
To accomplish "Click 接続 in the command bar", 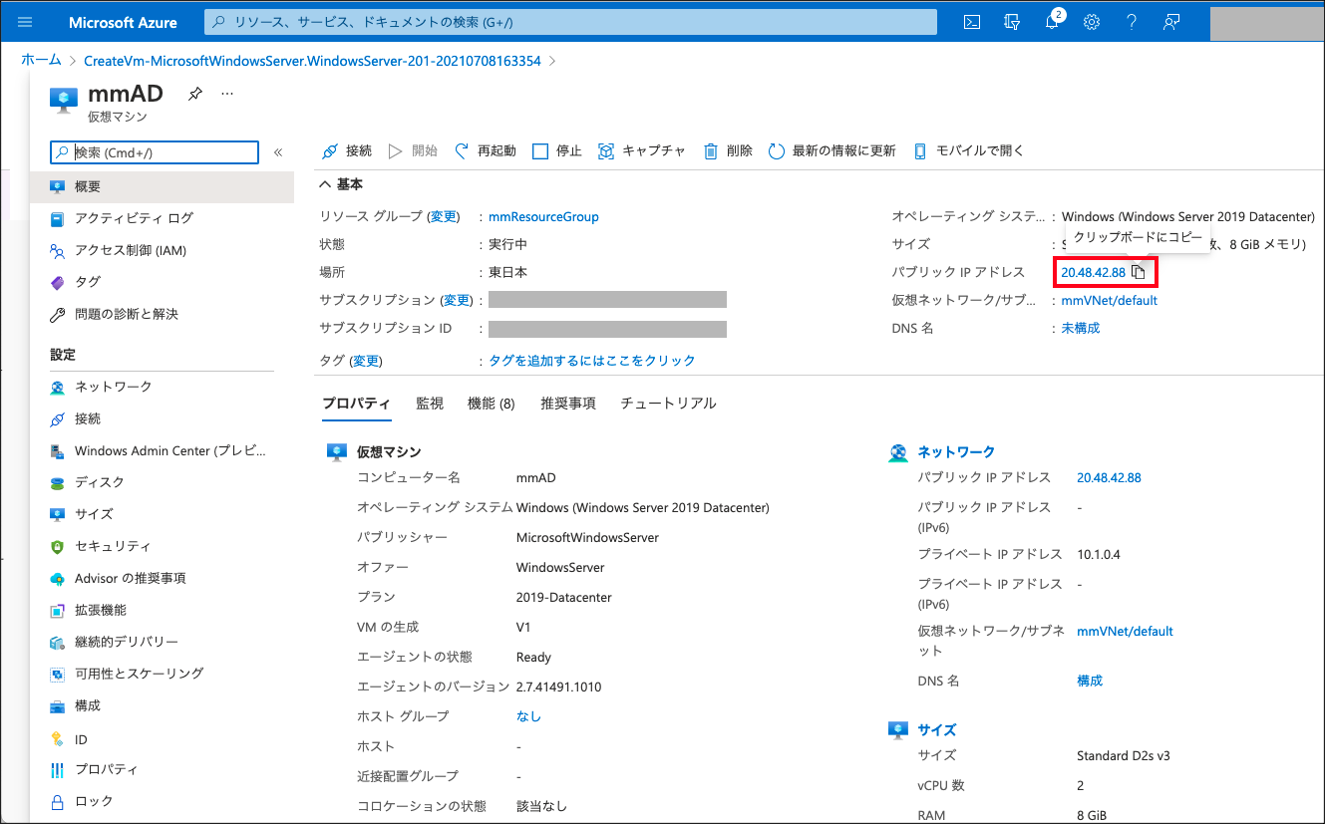I will [347, 150].
